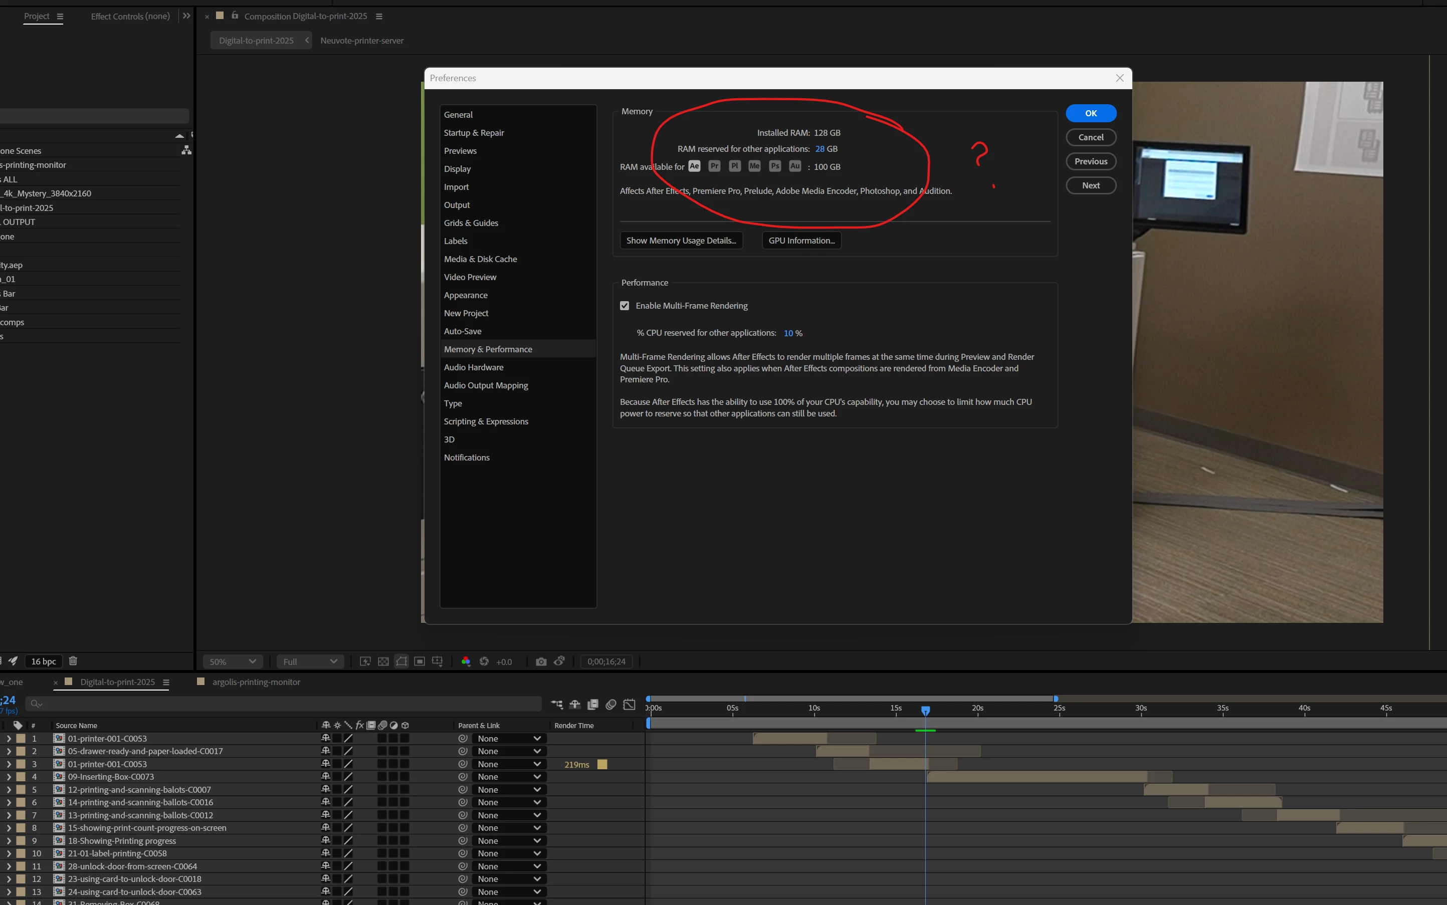Select Media & Disk Cache preferences category
Image resolution: width=1447 pixels, height=905 pixels.
pyautogui.click(x=480, y=259)
